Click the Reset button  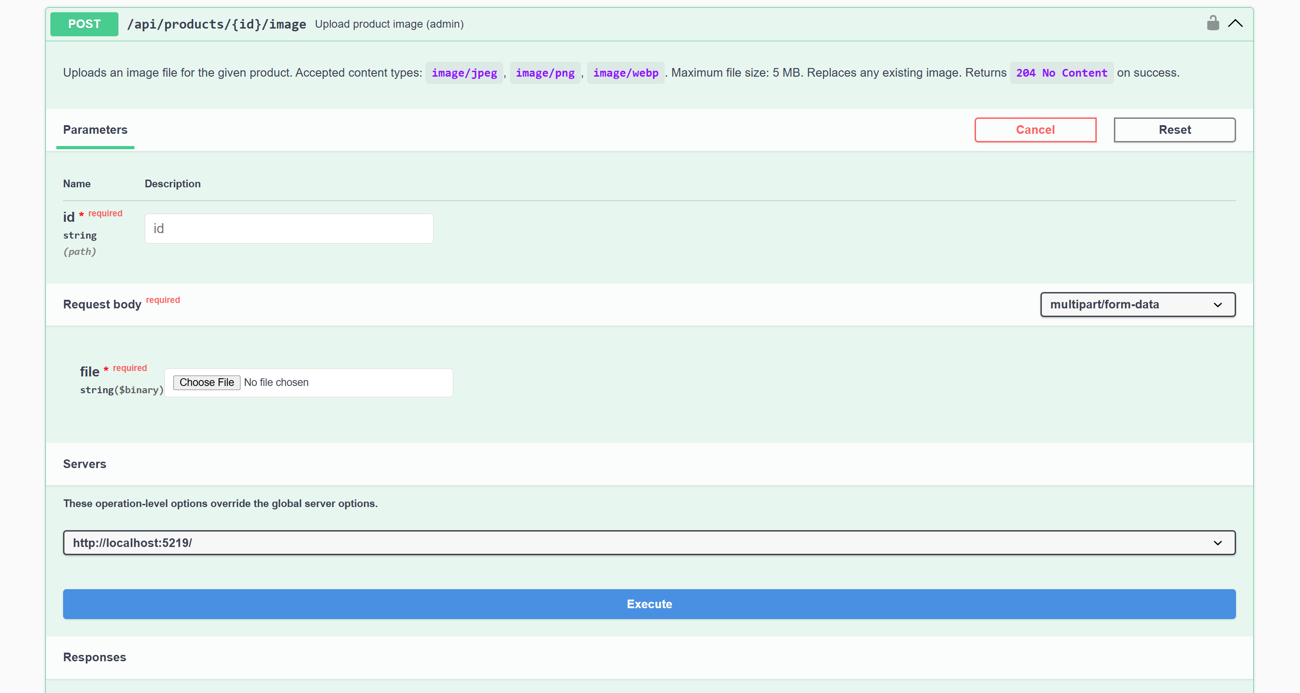1174,130
